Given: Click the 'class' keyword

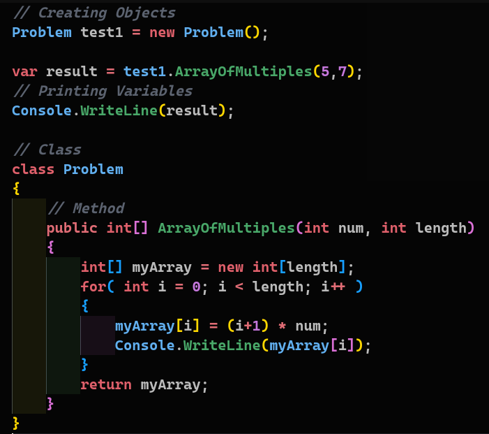Looking at the screenshot, I should (x=33, y=169).
